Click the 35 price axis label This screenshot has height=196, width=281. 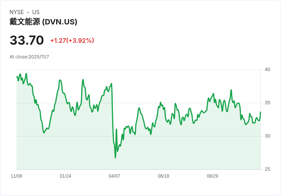click(267, 103)
